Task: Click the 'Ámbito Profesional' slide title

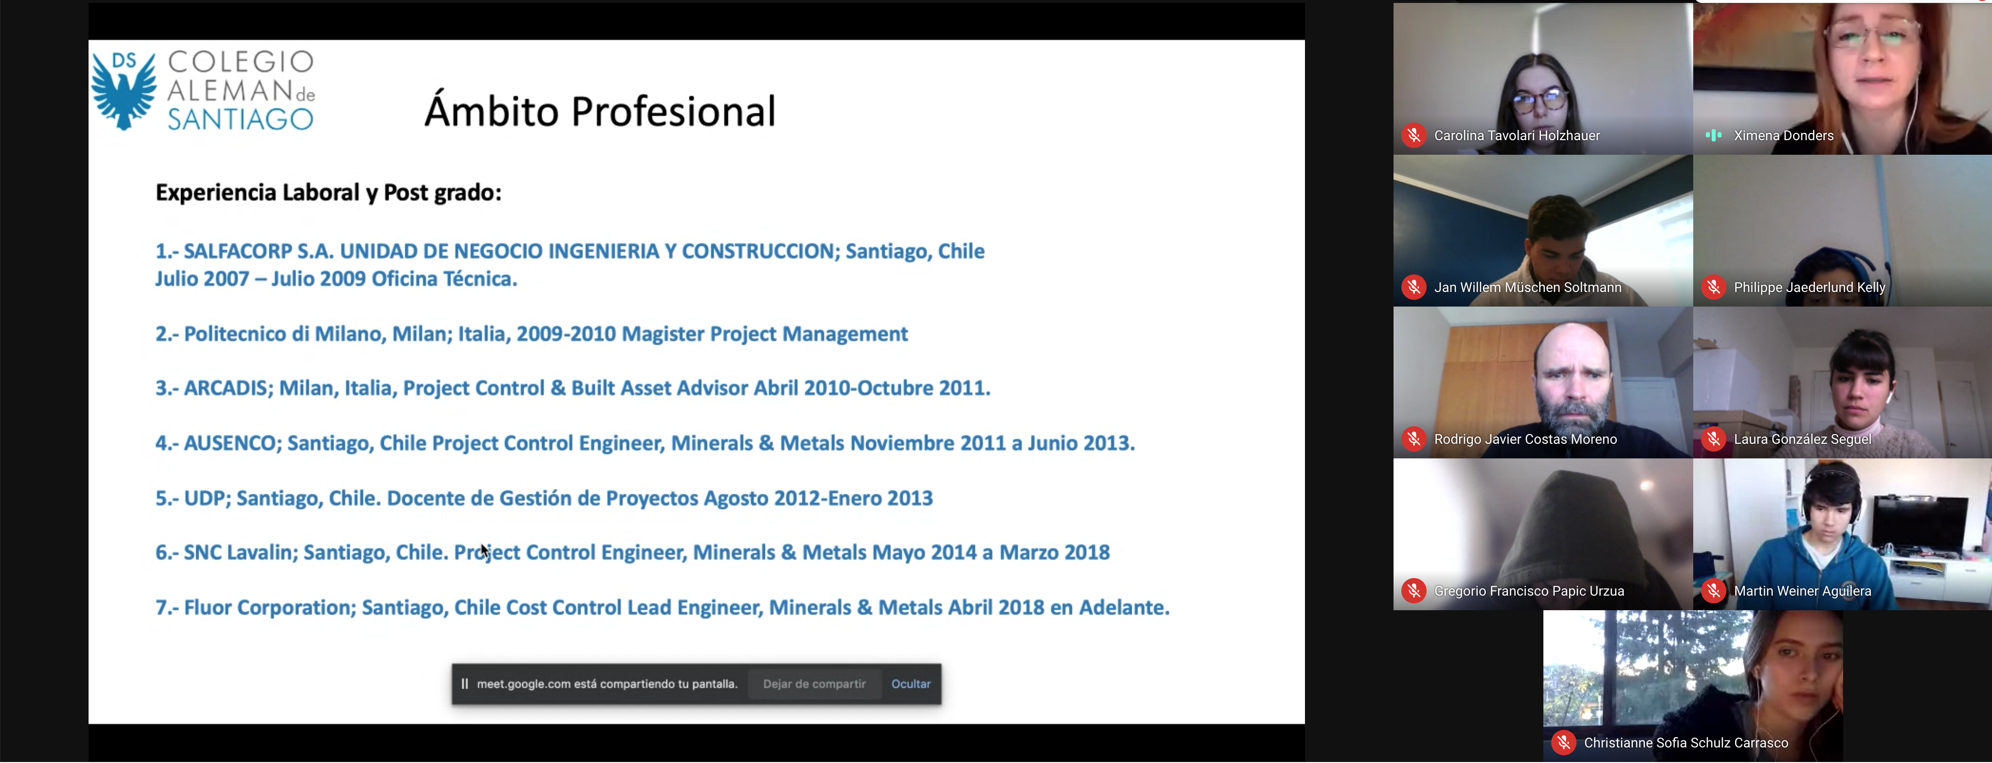Action: click(x=600, y=111)
